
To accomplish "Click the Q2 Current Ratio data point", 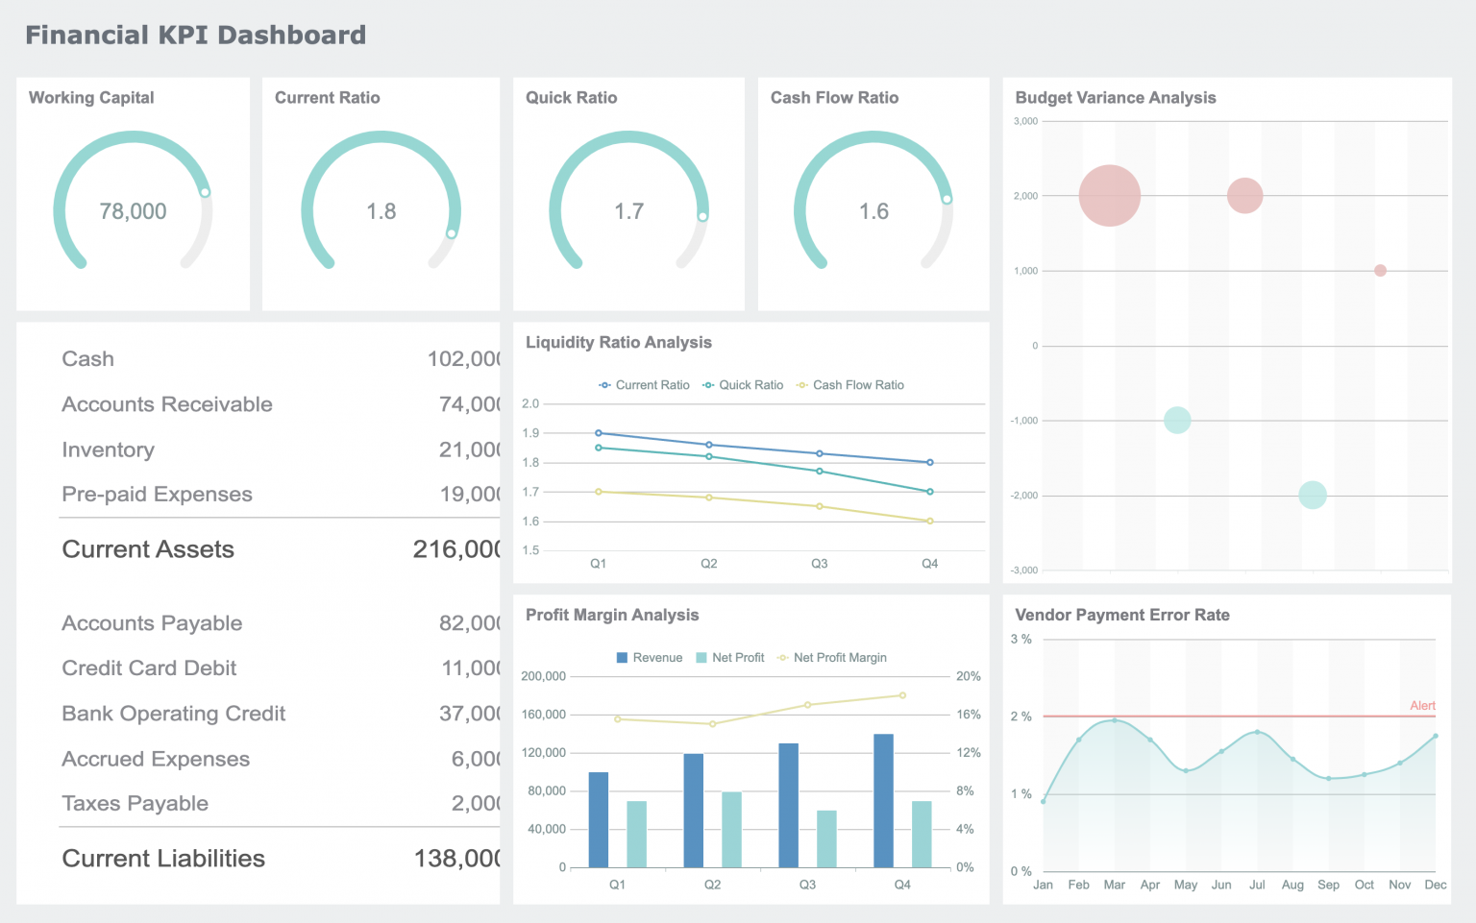I will 708,445.
